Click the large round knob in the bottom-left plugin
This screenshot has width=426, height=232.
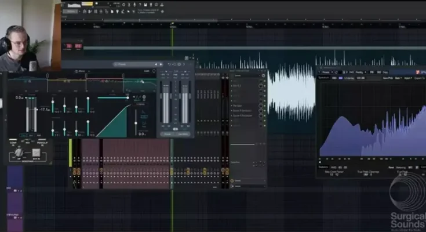pos(19,151)
